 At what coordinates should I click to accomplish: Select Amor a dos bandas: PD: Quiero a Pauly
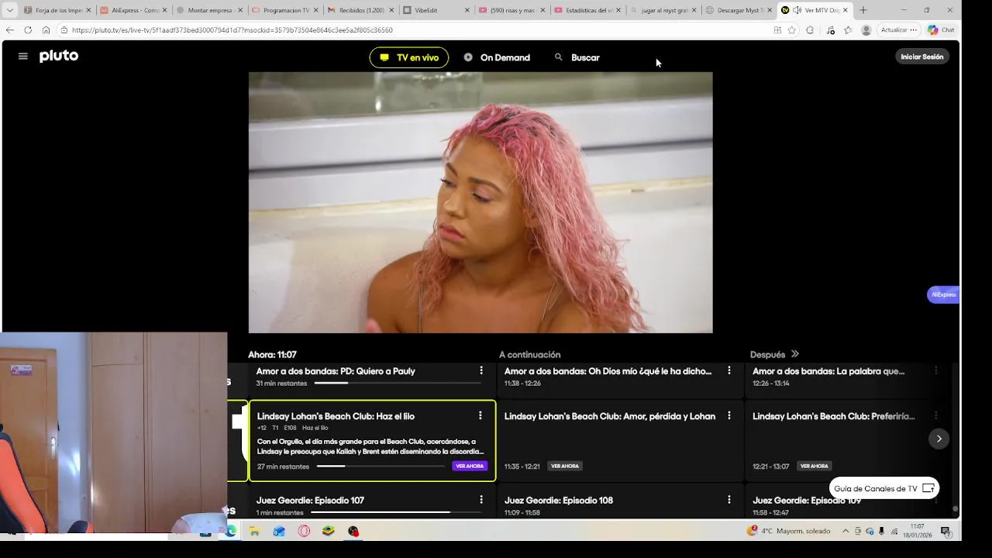click(x=336, y=371)
